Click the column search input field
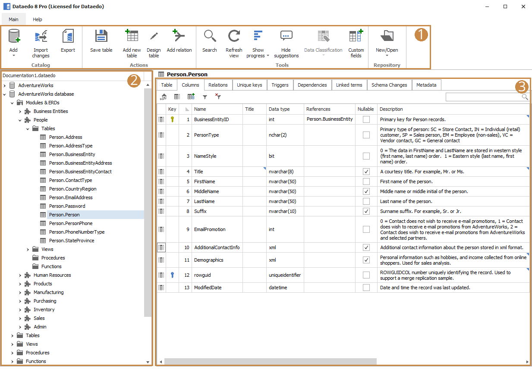532x369 pixels. 483,97
